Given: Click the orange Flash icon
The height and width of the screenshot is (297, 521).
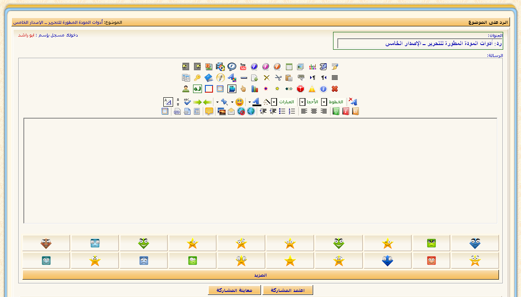Looking at the screenshot, I should pos(277,66).
